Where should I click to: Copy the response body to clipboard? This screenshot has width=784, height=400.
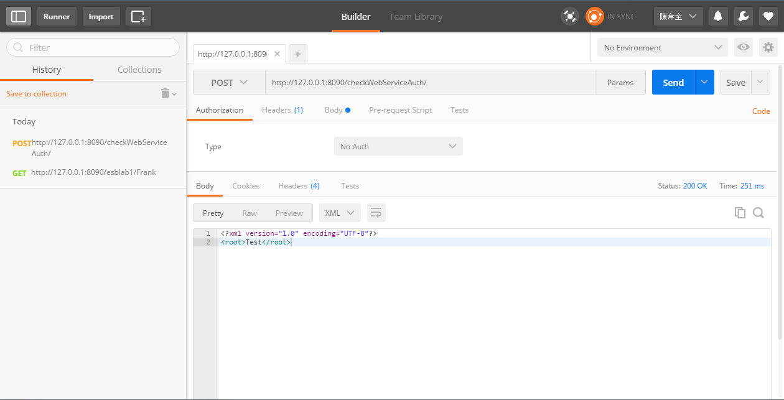coord(740,213)
